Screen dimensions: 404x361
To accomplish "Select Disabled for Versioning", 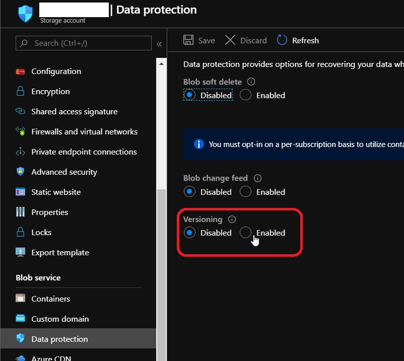I will (189, 233).
